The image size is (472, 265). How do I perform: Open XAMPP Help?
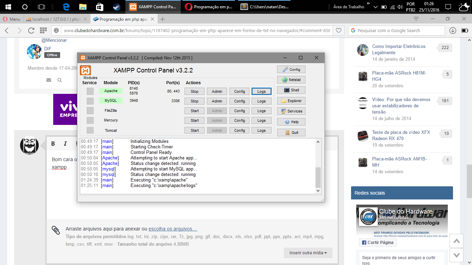click(291, 122)
